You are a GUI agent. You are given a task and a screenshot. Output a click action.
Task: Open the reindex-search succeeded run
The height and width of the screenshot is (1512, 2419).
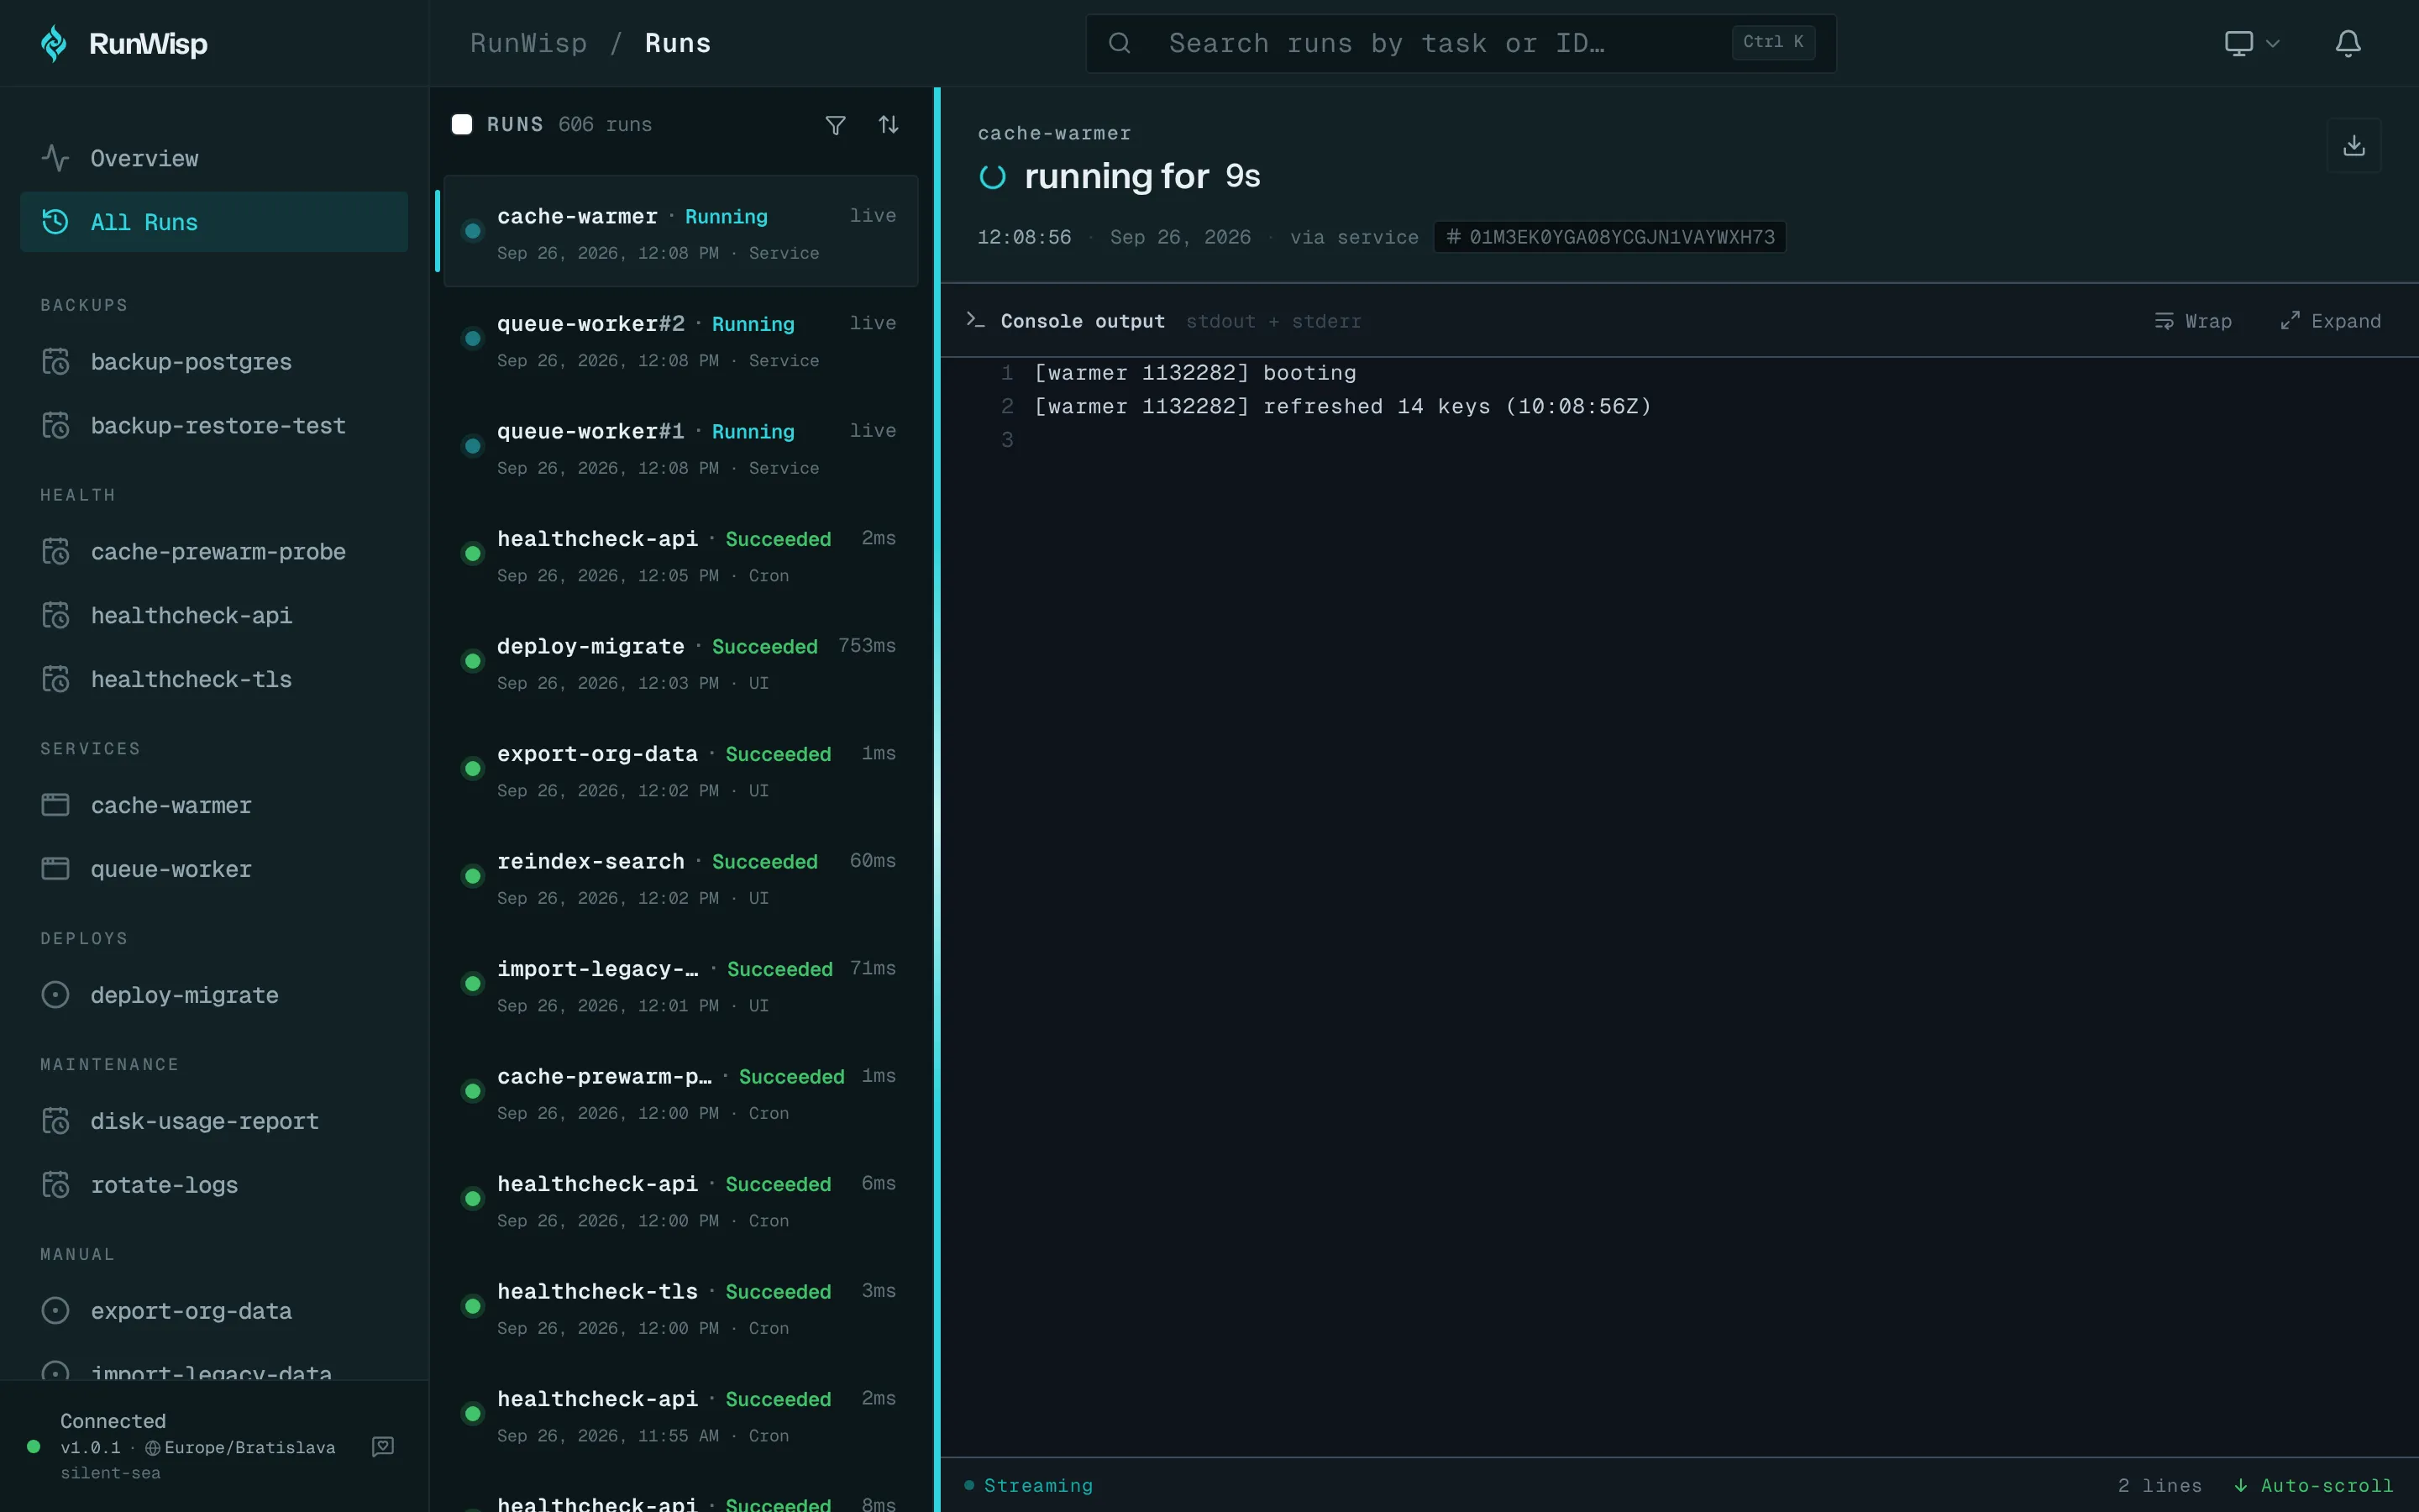680,877
